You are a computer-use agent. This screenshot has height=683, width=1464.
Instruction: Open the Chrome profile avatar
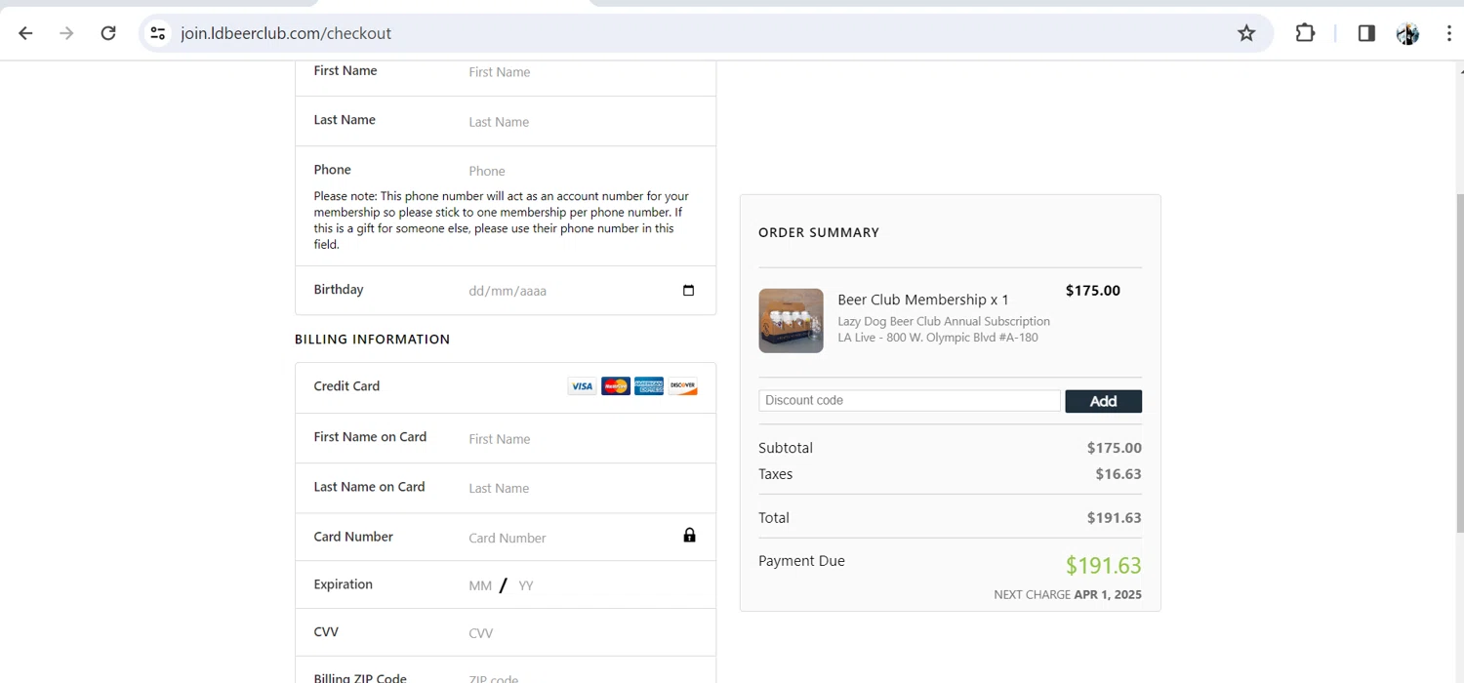pos(1407,33)
